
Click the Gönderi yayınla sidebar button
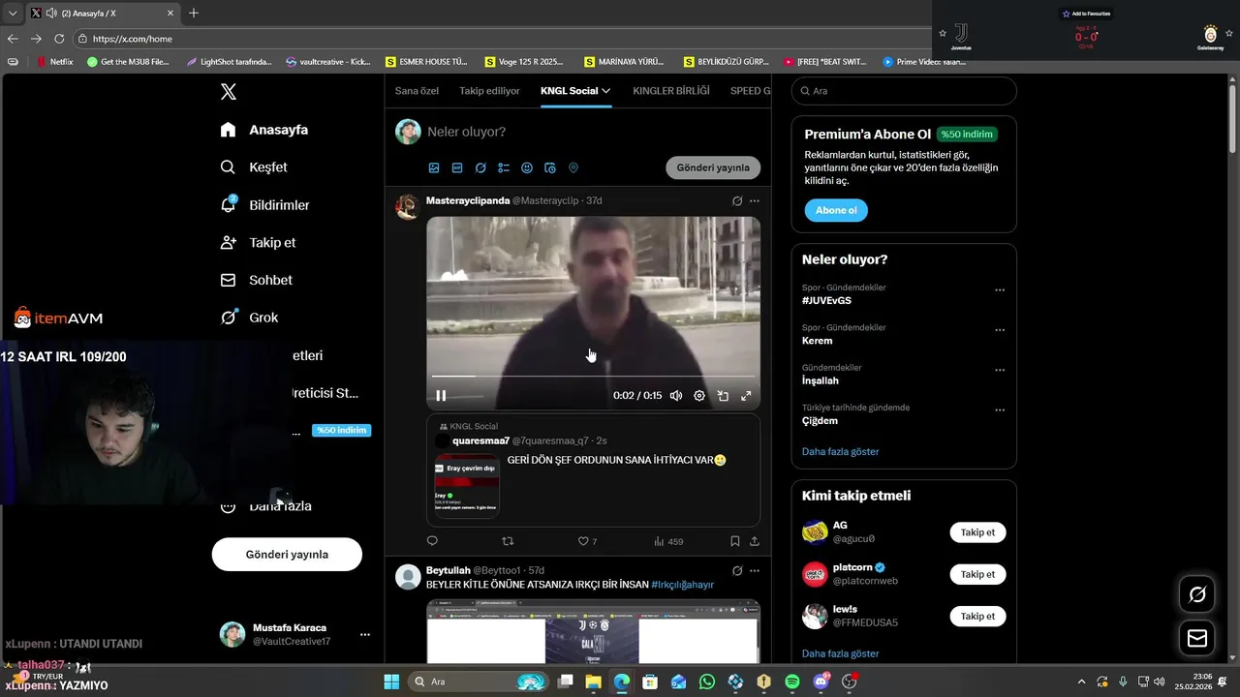(x=287, y=555)
